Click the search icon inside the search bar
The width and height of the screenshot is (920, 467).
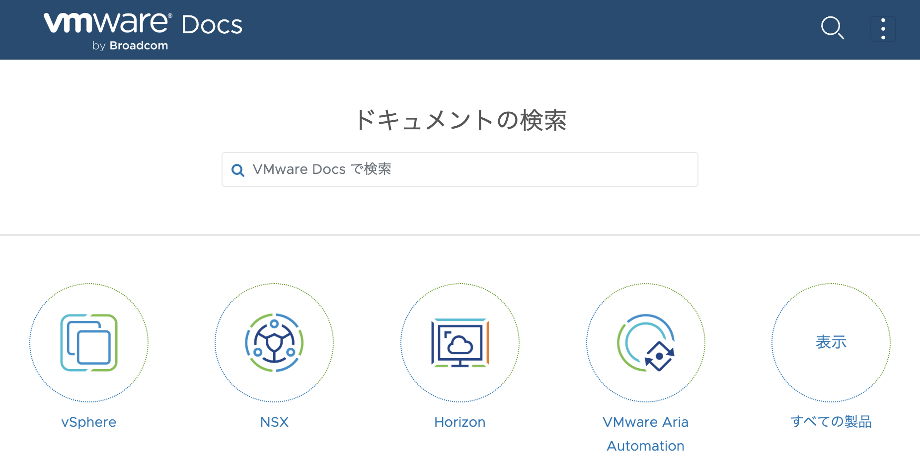[238, 169]
